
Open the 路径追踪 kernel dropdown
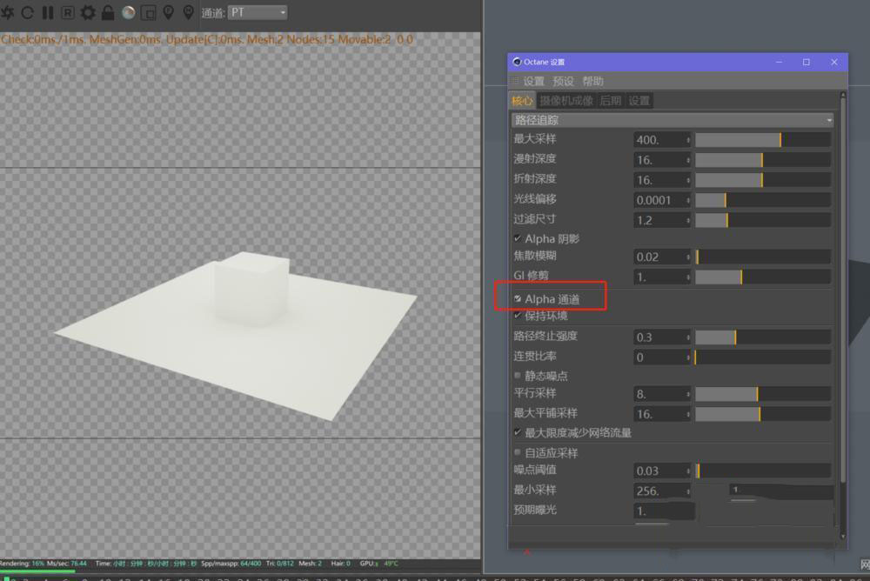(x=672, y=120)
